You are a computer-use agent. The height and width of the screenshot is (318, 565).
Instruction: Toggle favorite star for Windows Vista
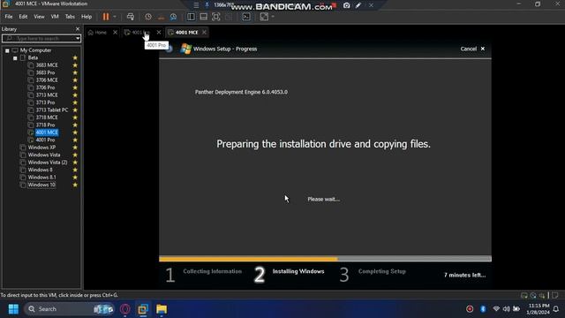click(x=75, y=155)
